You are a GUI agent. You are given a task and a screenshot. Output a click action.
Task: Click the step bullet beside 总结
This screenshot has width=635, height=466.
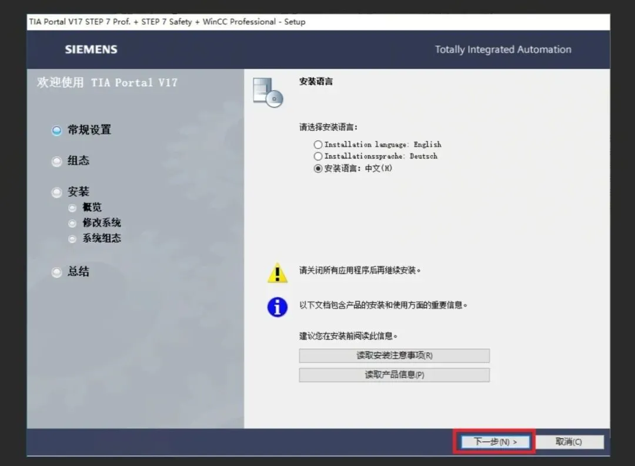[56, 272]
